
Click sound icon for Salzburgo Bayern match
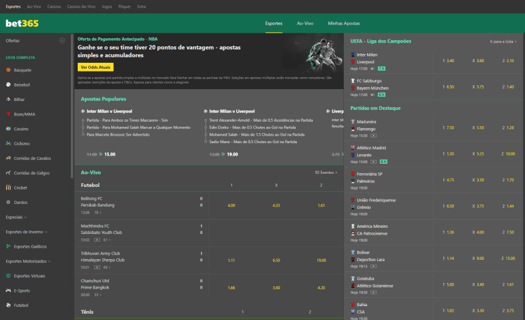(372, 95)
